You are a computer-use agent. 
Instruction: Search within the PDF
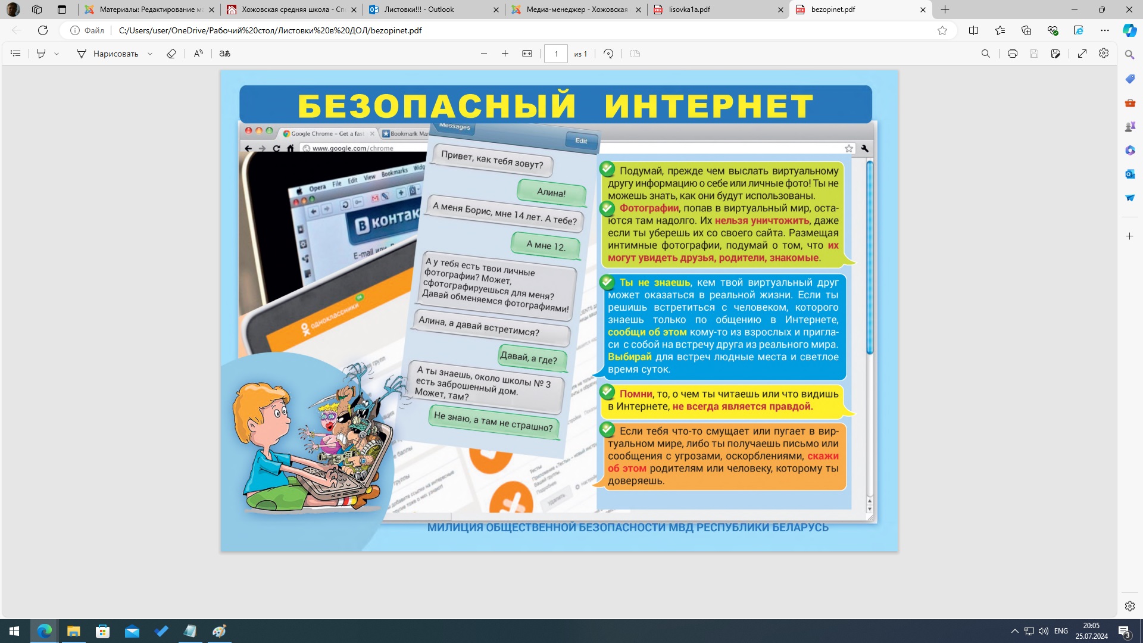(x=986, y=54)
